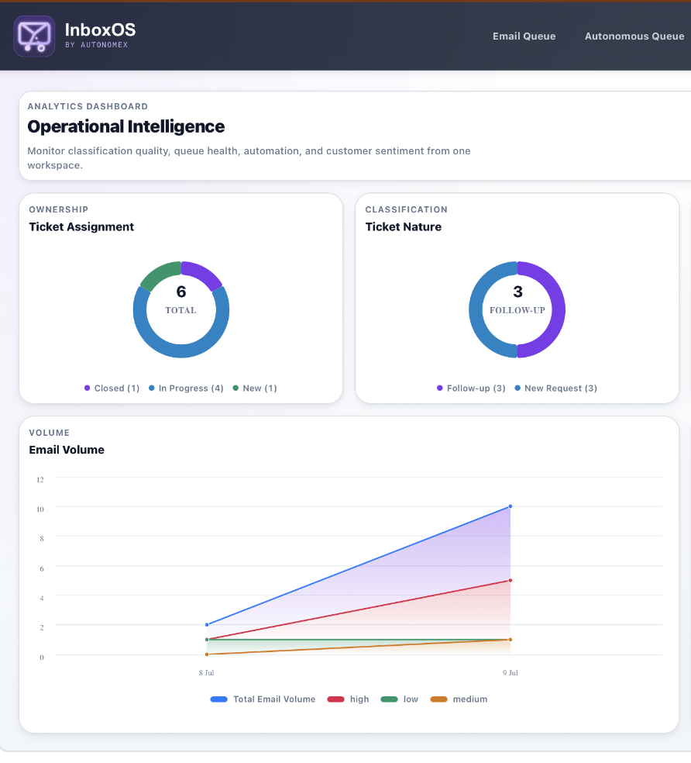Click the purple Closed segment of assignment donut
691x763 pixels.
205,274
